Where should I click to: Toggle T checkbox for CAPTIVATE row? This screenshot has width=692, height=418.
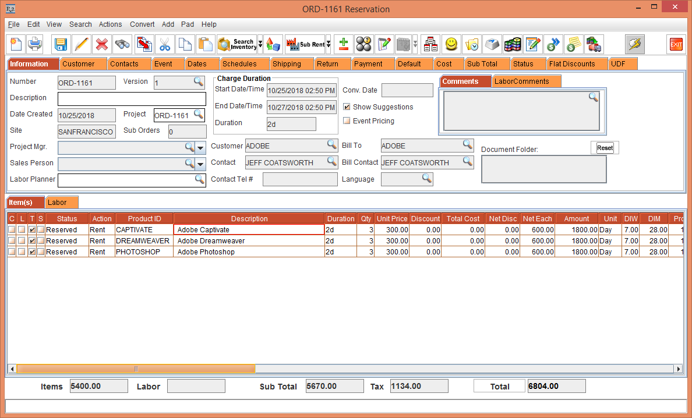coord(32,230)
